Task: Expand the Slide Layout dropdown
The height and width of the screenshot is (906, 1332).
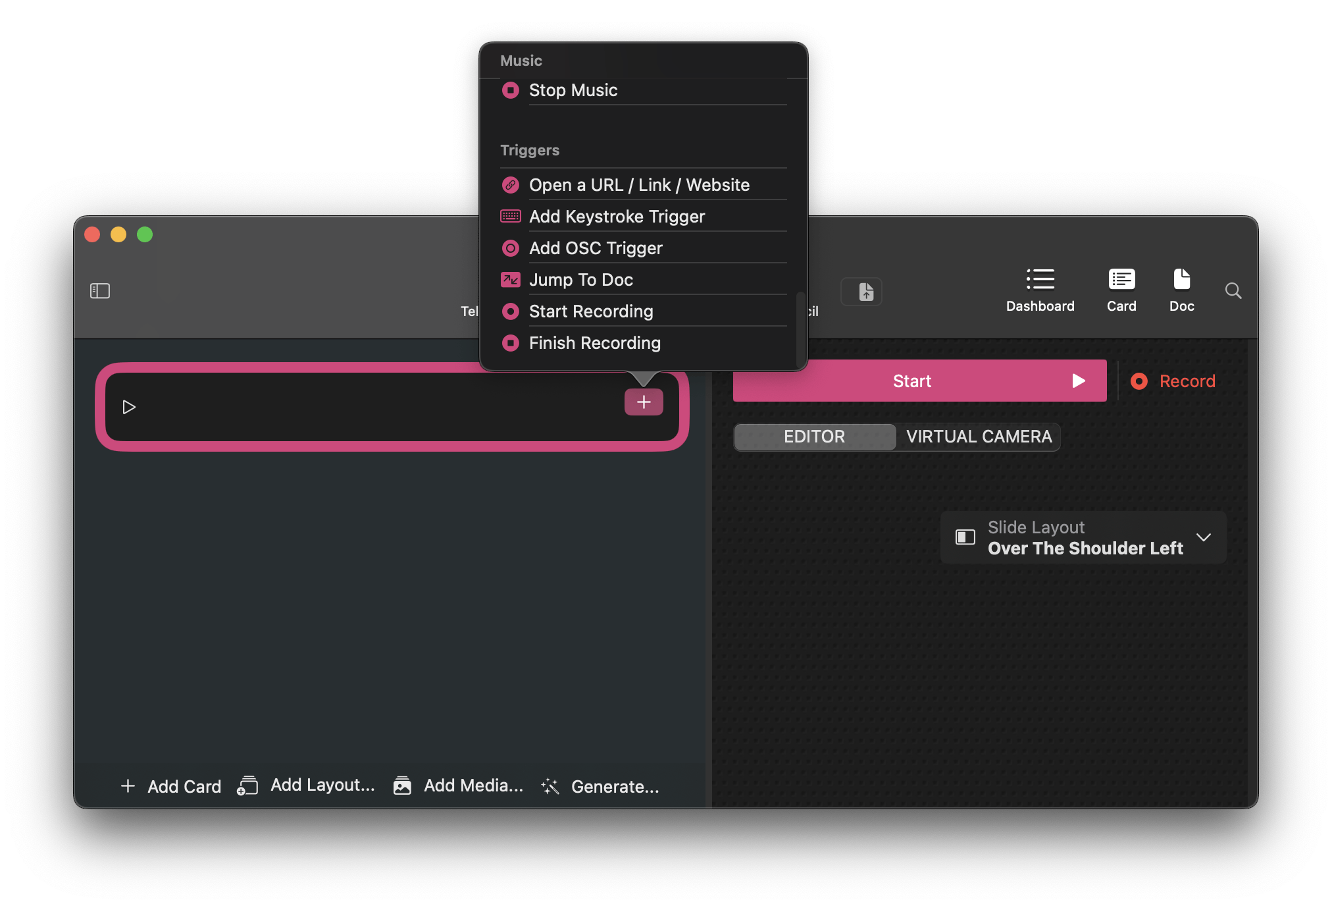Action: coord(1083,537)
